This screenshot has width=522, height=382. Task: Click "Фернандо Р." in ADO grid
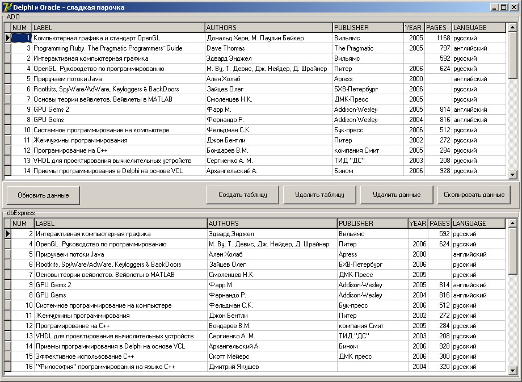click(269, 120)
